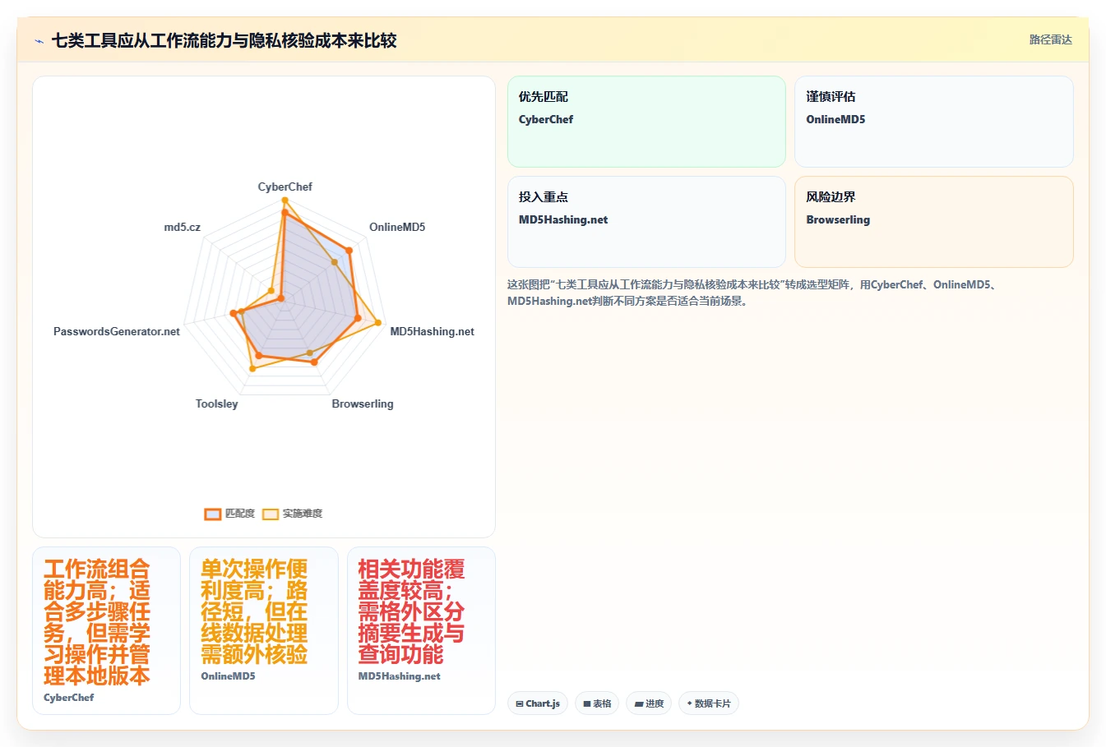The image size is (1106, 747).
Task: Open the 风险边界 Browserling card
Action: 934,222
